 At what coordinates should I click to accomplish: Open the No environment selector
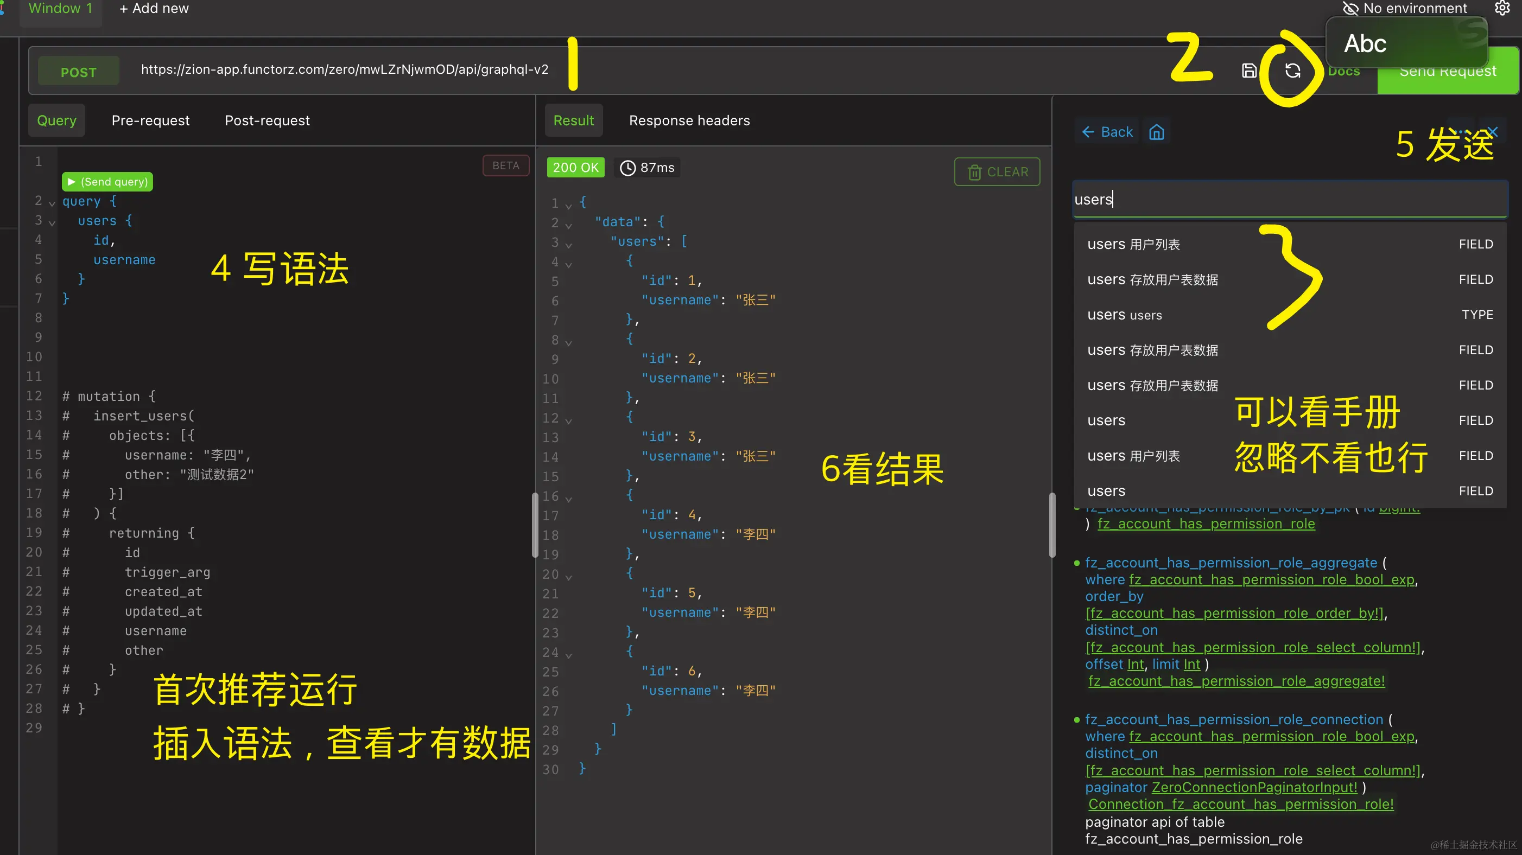pyautogui.click(x=1405, y=8)
